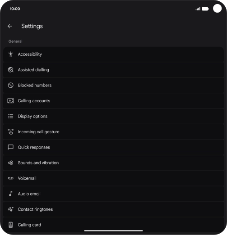This screenshot has width=227, height=235.
Task: Open Contact ringtones settings
Action: (113, 209)
